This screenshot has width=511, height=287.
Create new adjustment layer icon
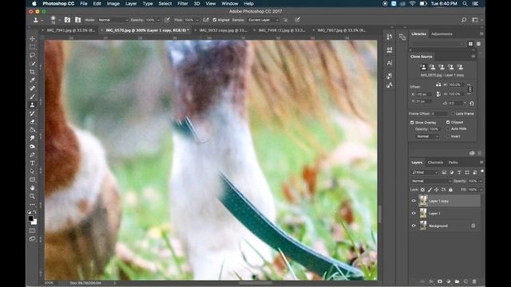point(449,281)
